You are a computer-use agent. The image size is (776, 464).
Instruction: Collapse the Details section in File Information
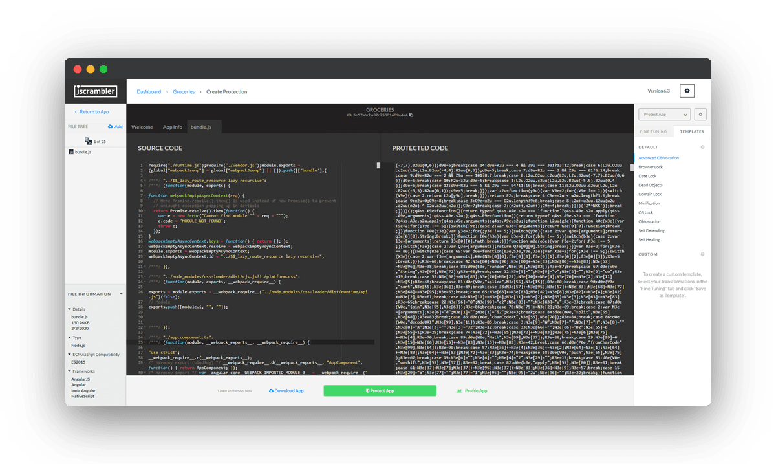click(x=70, y=309)
